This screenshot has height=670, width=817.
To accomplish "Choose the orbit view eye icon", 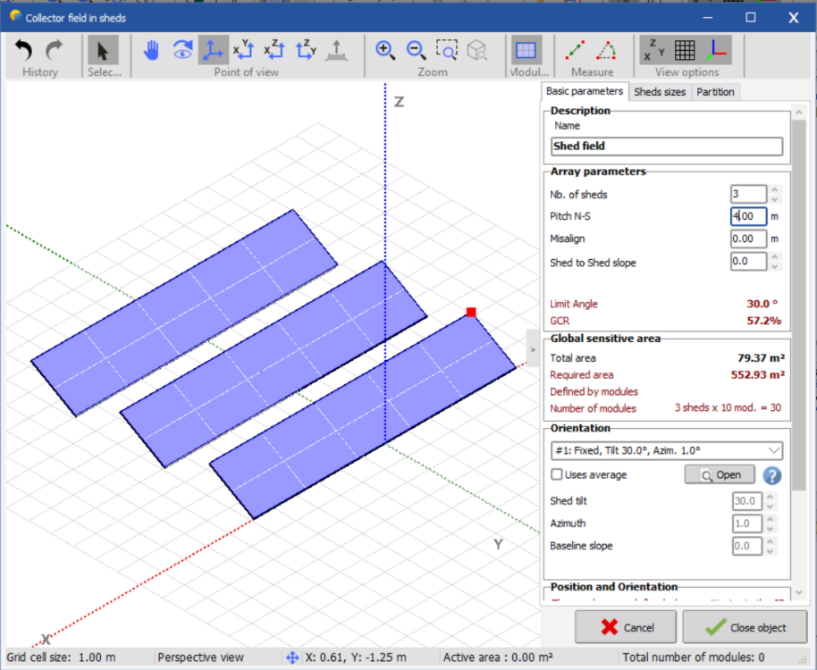I will point(182,51).
